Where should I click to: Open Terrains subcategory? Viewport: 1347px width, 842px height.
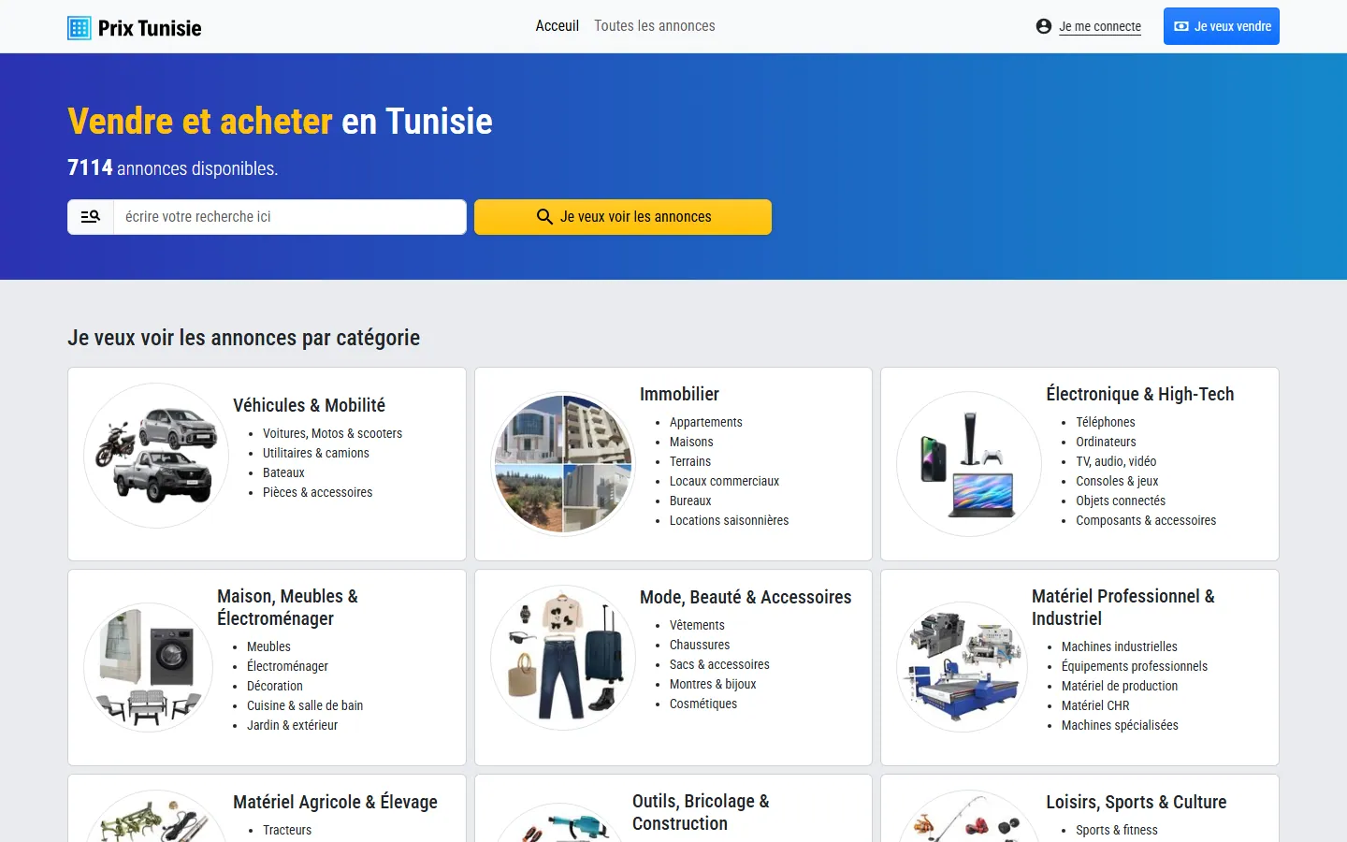click(x=690, y=461)
